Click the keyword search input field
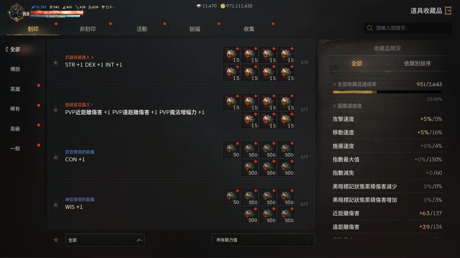 pyautogui.click(x=408, y=28)
